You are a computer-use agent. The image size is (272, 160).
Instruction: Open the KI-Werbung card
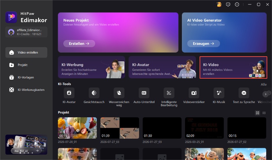click(91, 67)
